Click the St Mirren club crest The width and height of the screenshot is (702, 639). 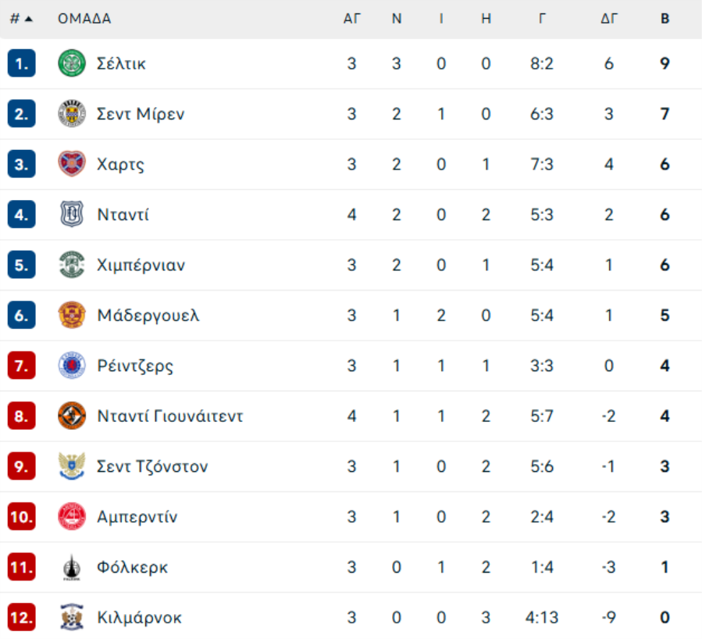[72, 114]
